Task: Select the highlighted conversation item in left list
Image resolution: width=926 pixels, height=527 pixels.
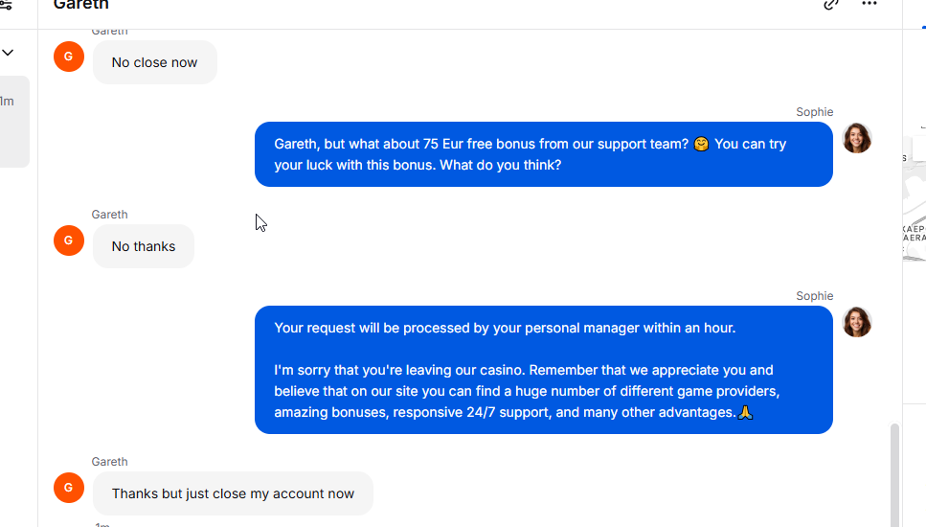Action: [x=14, y=121]
